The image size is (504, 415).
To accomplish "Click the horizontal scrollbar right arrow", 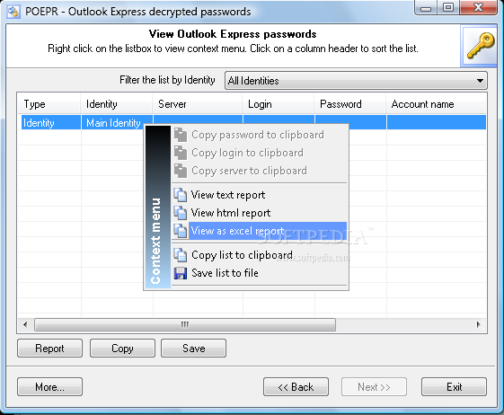I will click(x=479, y=324).
